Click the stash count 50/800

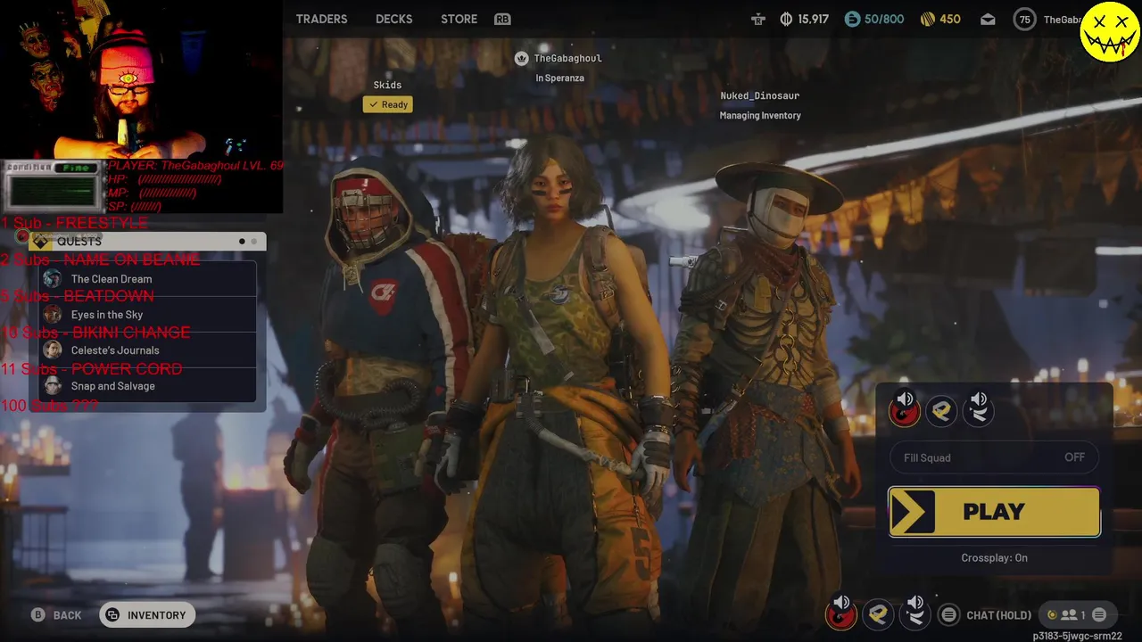click(x=884, y=19)
